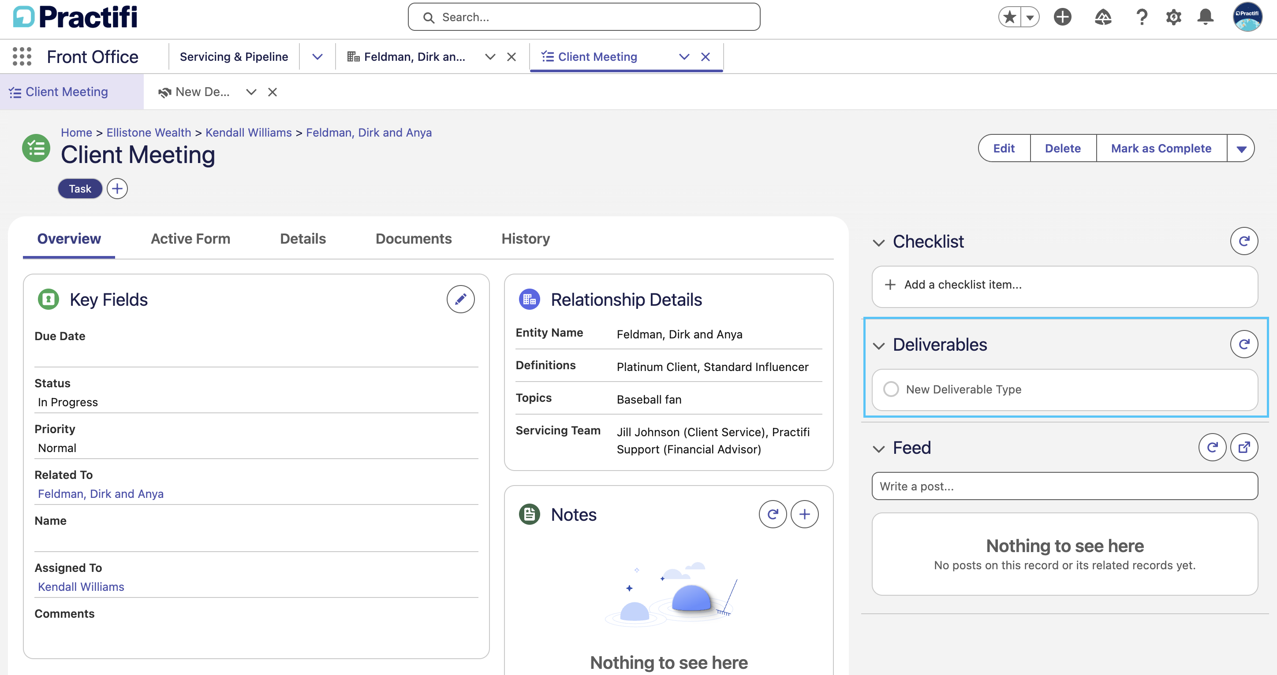Viewport: 1277px width, 675px height.
Task: Open the Trailhead guidance icon
Action: click(x=1102, y=17)
